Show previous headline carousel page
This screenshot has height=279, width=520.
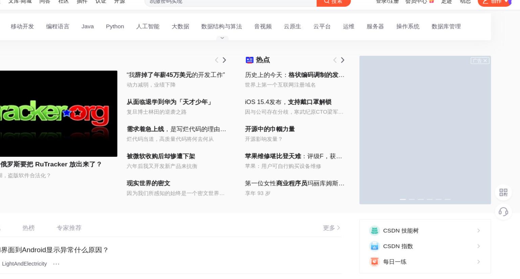click(x=217, y=60)
